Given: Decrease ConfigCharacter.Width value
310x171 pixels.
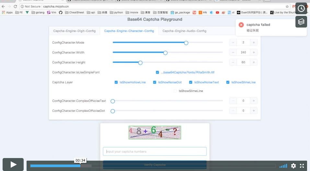Looking at the screenshot, I should pos(233,52).
